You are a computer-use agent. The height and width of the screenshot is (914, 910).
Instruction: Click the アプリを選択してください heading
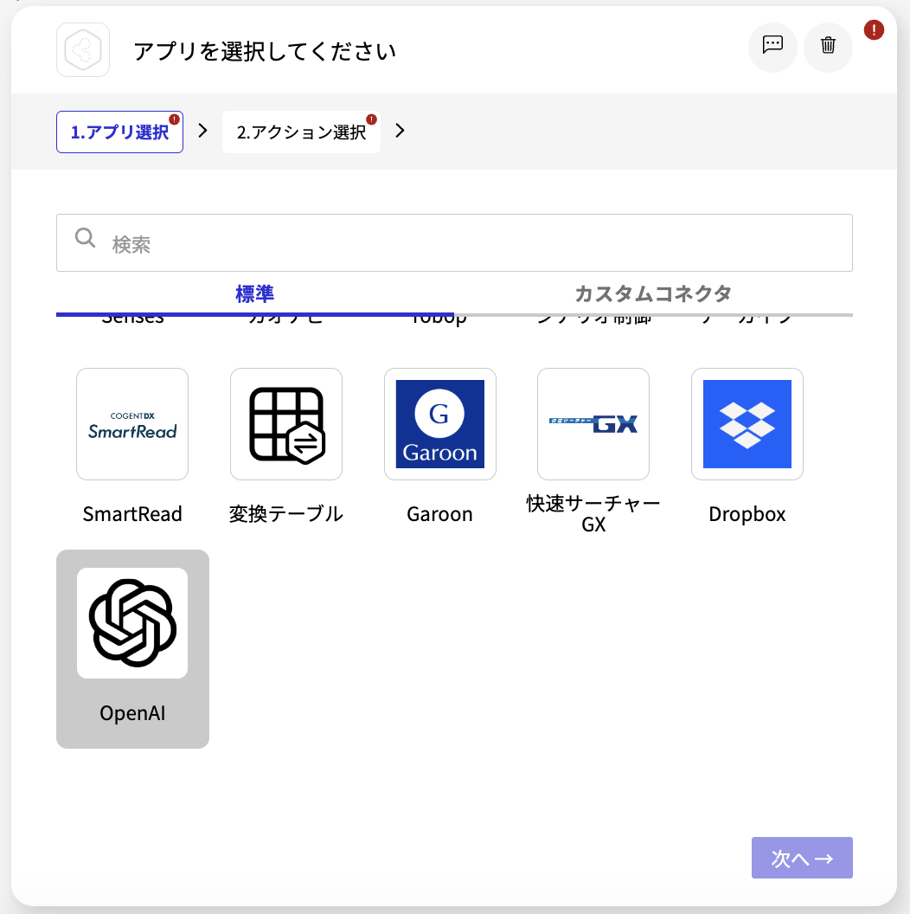click(x=265, y=51)
